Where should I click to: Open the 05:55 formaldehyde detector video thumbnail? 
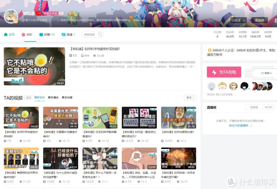pos(100,117)
